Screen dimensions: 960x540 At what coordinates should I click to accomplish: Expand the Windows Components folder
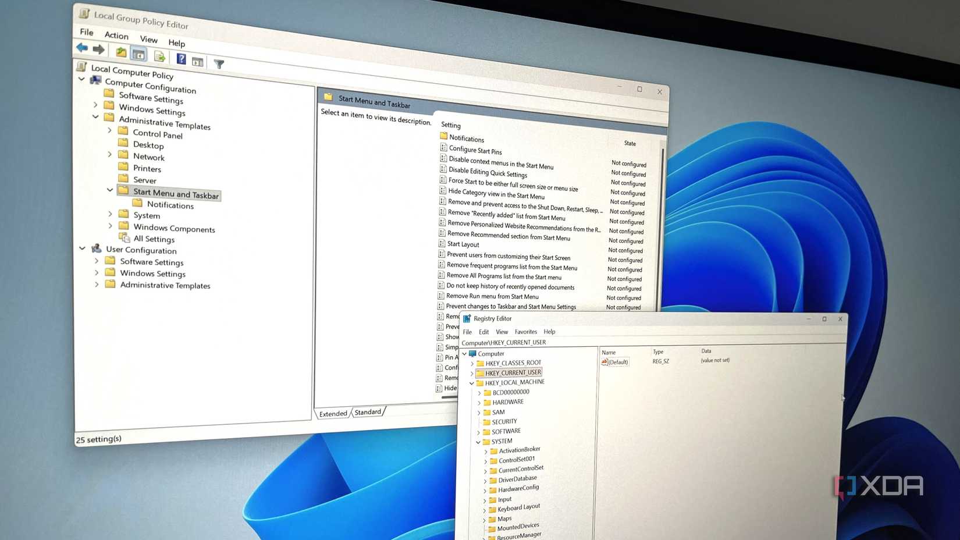tap(110, 226)
